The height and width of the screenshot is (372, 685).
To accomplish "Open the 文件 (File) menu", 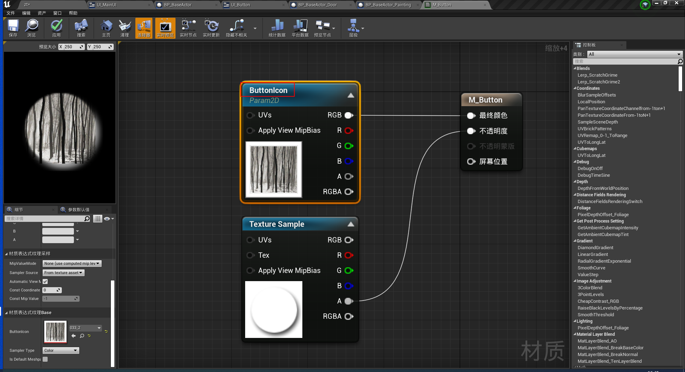I will click(x=11, y=13).
